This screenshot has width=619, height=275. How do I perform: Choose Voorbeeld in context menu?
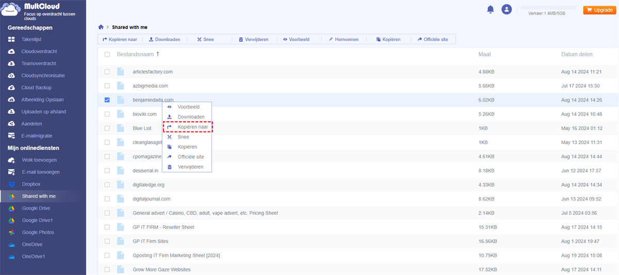(x=187, y=107)
